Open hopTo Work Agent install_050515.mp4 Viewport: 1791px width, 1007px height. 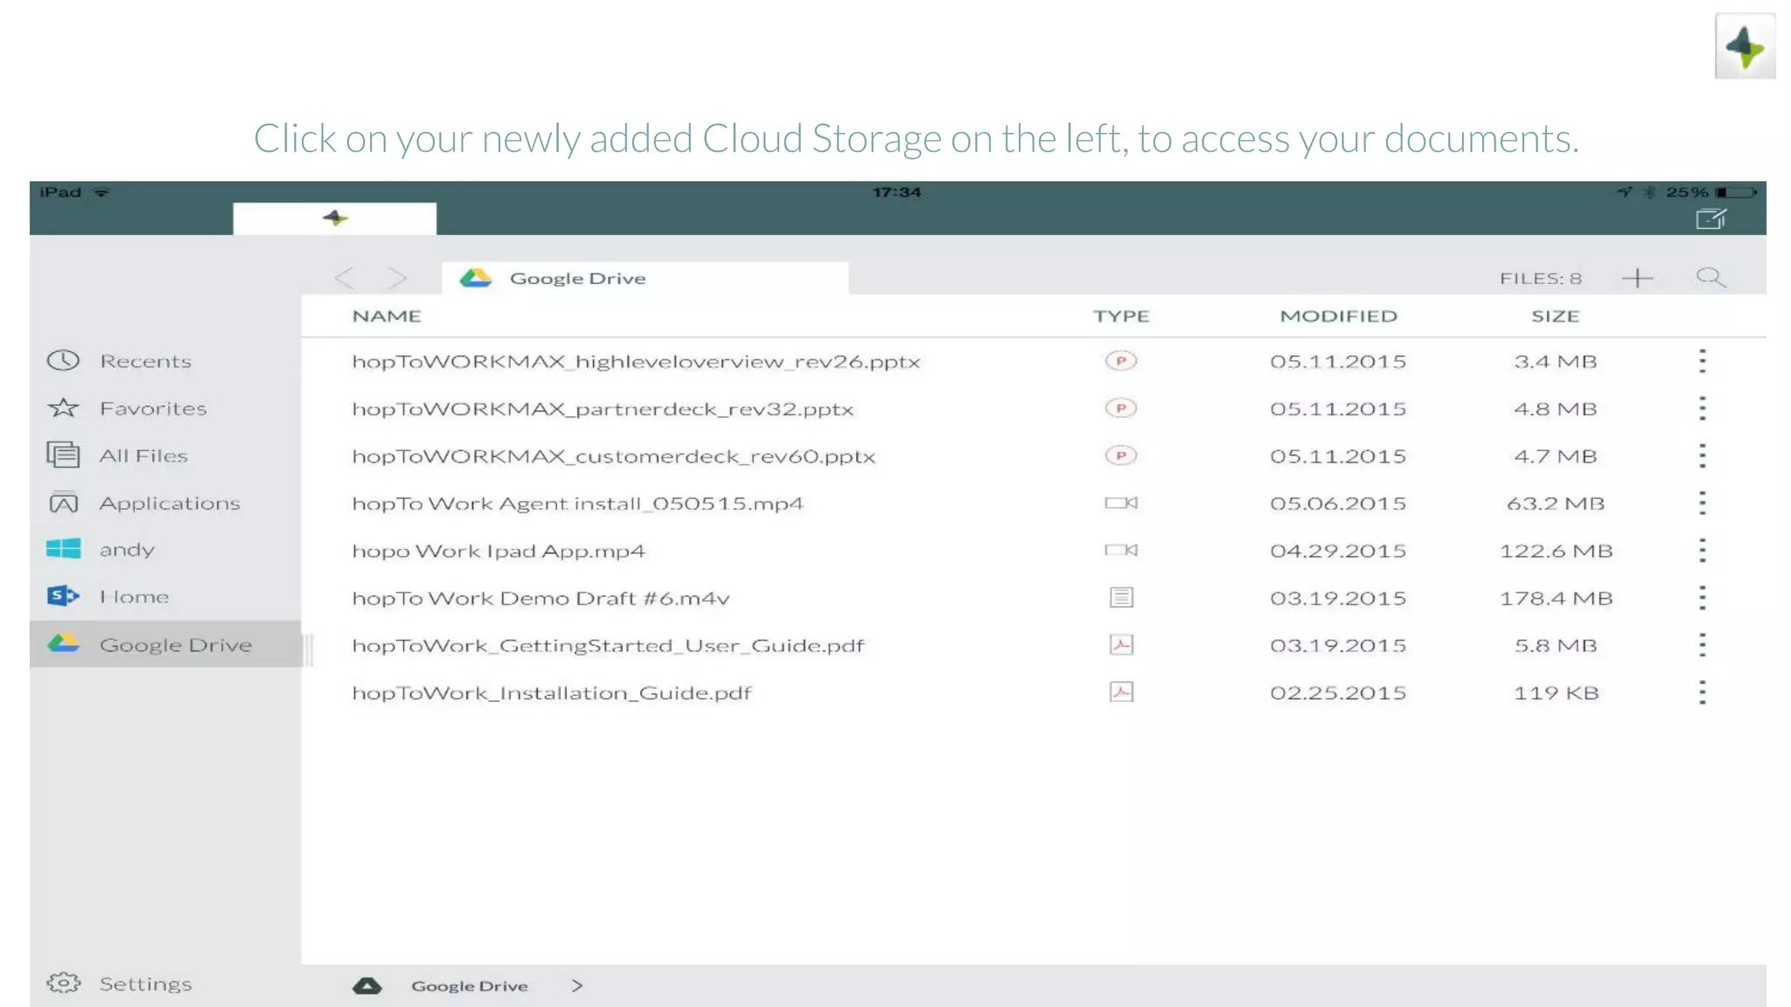[577, 503]
